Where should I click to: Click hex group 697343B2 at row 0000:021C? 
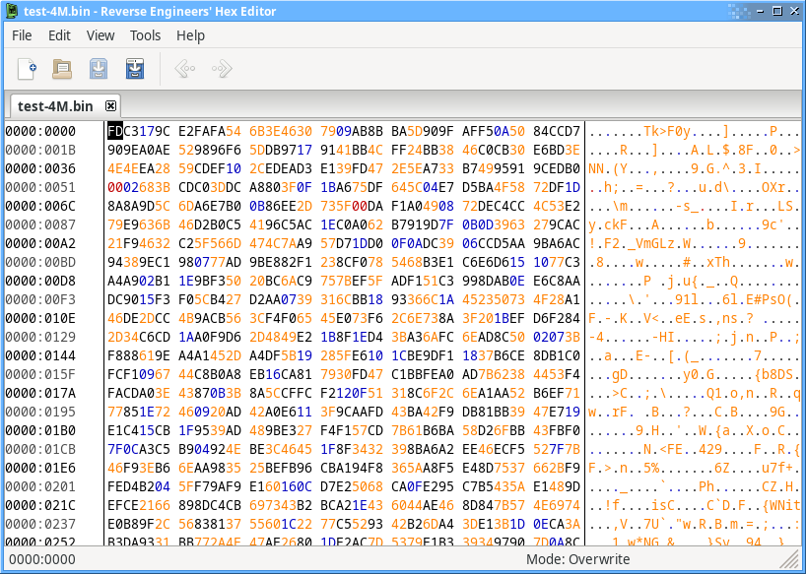tap(281, 506)
